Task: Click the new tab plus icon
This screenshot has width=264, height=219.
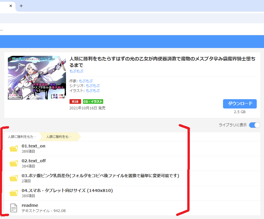Action: [21, 6]
